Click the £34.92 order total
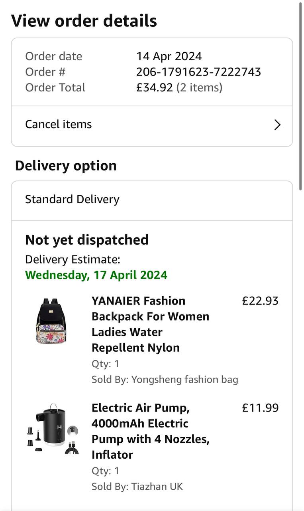 [155, 87]
